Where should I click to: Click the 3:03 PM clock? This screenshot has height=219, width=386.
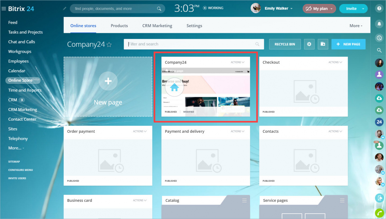point(187,8)
